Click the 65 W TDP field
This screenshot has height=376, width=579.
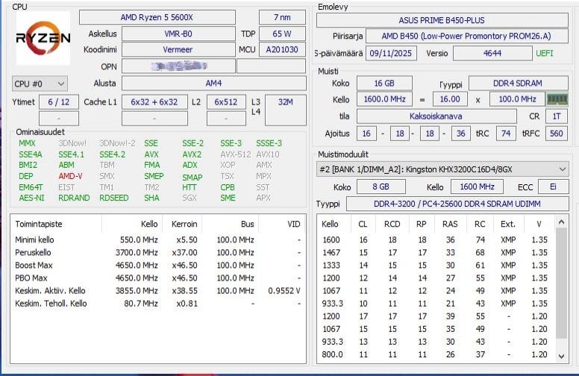pyautogui.click(x=283, y=34)
